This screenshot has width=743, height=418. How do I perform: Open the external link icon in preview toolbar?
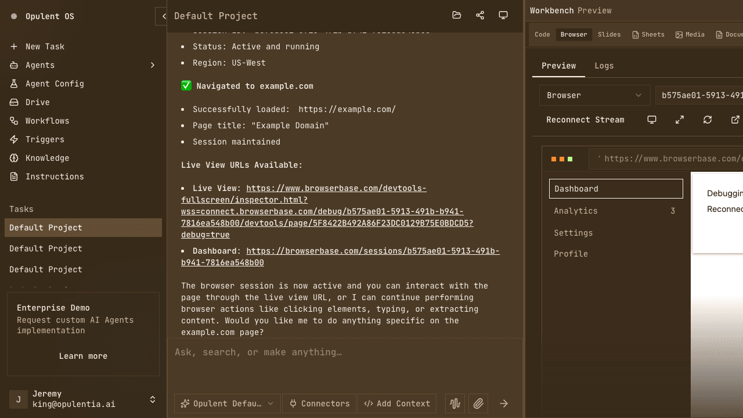(735, 120)
